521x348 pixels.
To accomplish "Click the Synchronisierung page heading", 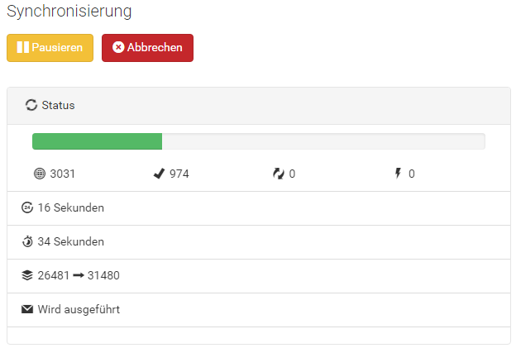I will tap(69, 12).
